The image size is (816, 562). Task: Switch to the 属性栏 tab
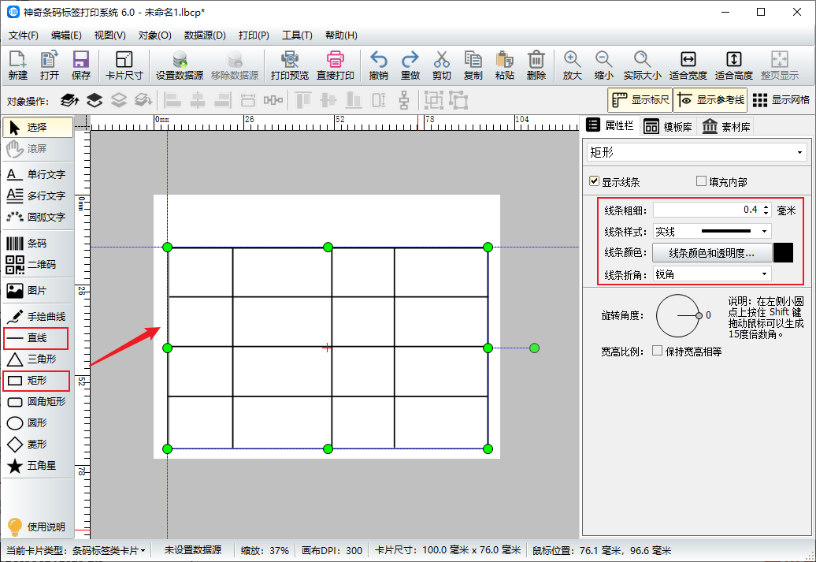(x=610, y=125)
